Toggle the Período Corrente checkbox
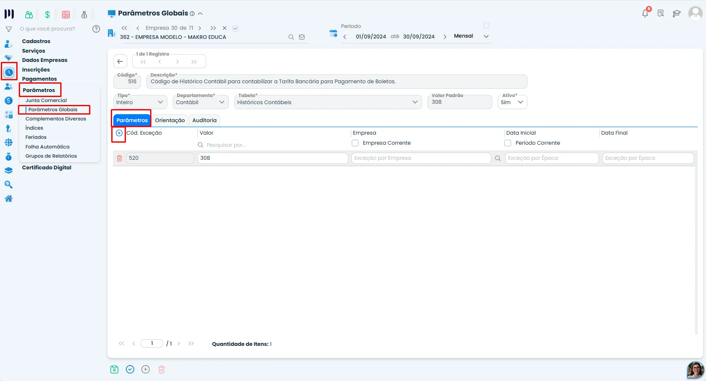The height and width of the screenshot is (381, 706). 508,143
